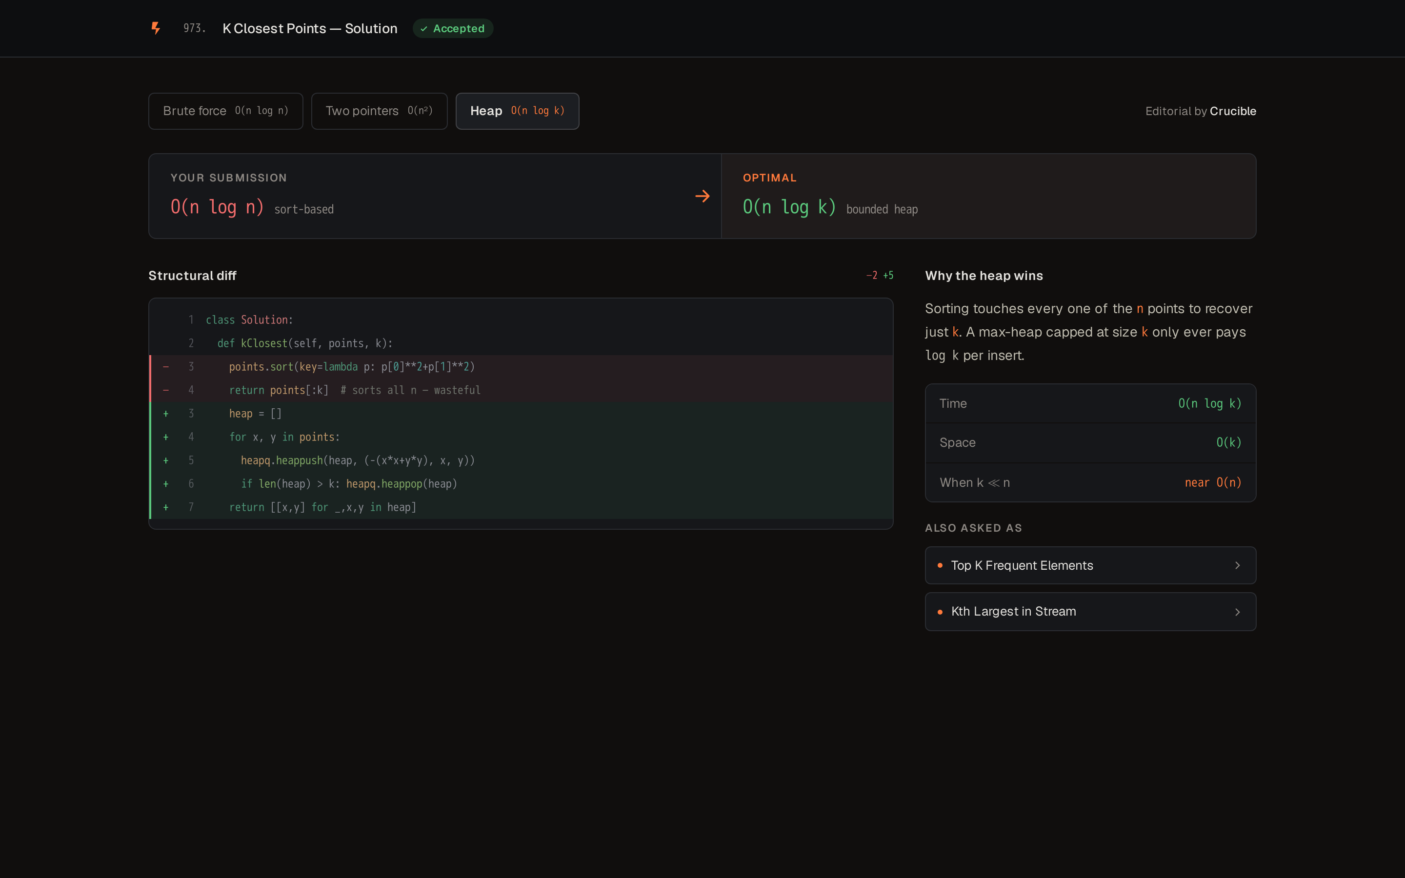
Task: Click the minus marker on the points.sort line
Action: click(166, 367)
